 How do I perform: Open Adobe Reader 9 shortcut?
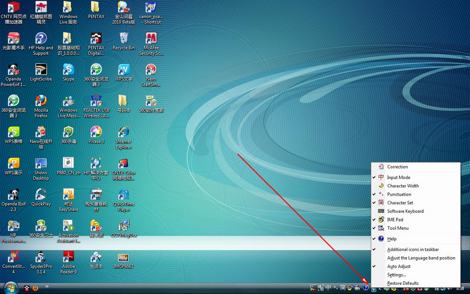pyautogui.click(x=68, y=262)
